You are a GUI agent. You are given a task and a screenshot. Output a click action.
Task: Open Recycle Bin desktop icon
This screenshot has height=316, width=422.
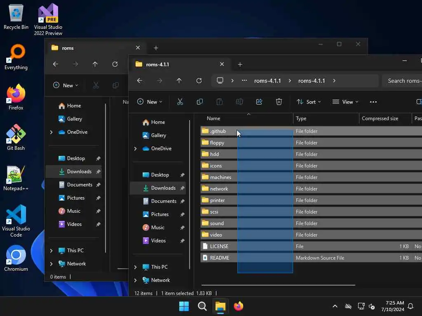tap(16, 16)
